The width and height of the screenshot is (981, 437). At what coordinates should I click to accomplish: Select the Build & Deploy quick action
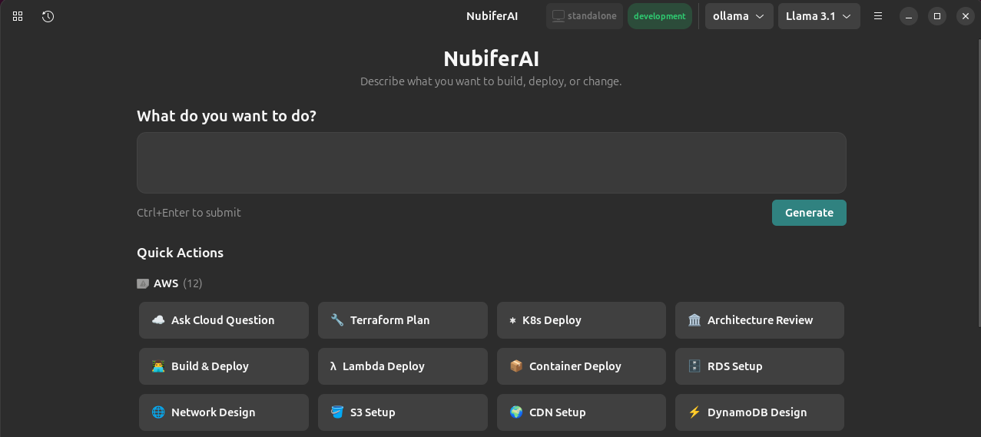pos(224,366)
